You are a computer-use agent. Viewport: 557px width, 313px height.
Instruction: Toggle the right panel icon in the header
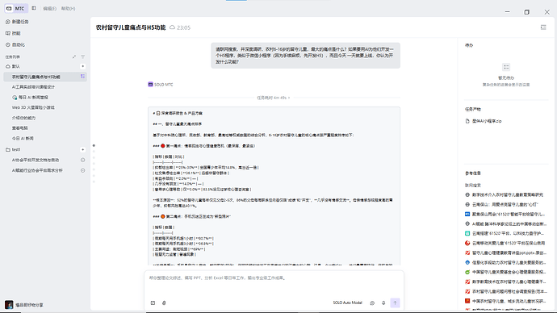(543, 27)
